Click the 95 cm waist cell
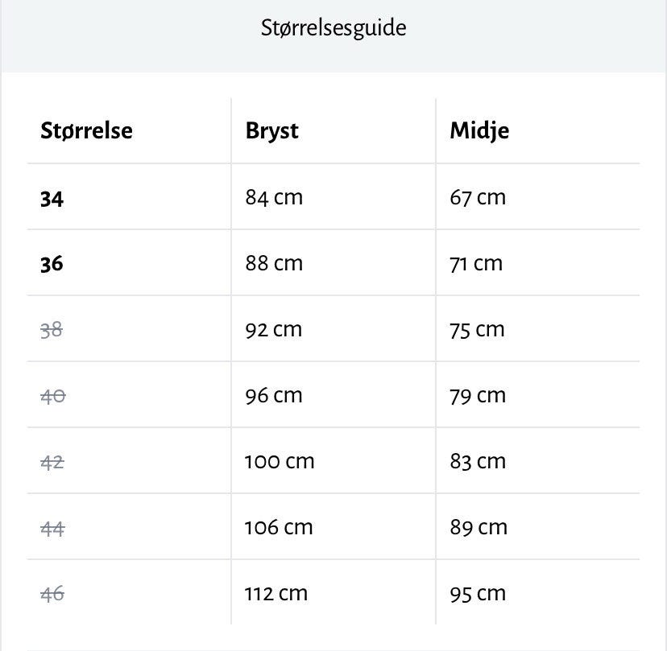 coord(478,593)
